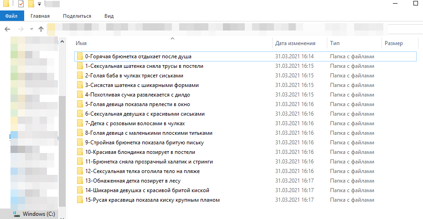Sort by the Дата изменения column header
Image resolution: width=423 pixels, height=219 pixels.
295,43
